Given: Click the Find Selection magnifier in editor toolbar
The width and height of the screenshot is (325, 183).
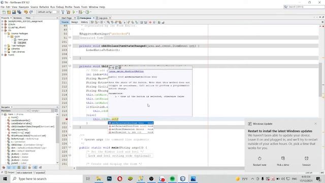Looking at the screenshot, I should coord(108,22).
